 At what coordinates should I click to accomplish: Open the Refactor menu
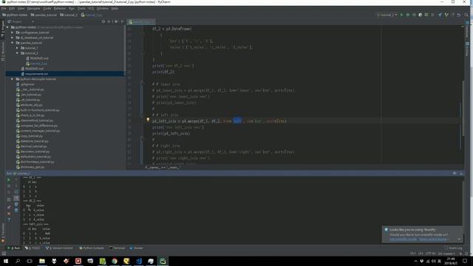[x=60, y=8]
